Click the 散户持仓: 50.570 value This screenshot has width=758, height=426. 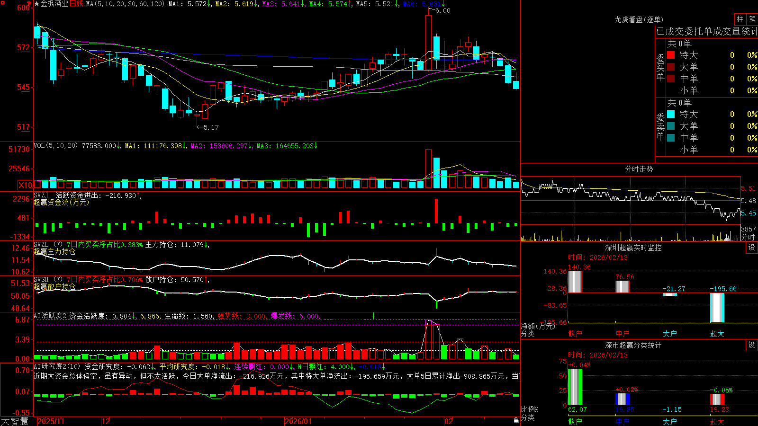click(174, 280)
